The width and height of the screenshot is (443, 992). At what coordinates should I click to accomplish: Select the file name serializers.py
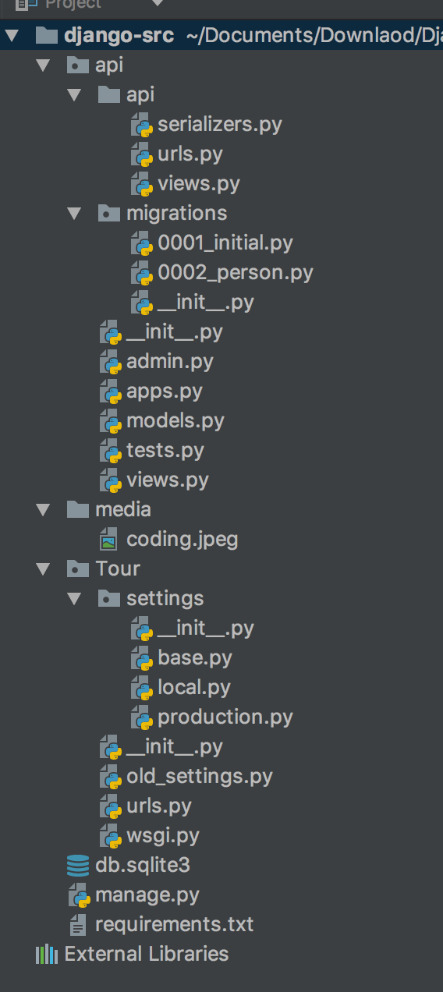220,125
